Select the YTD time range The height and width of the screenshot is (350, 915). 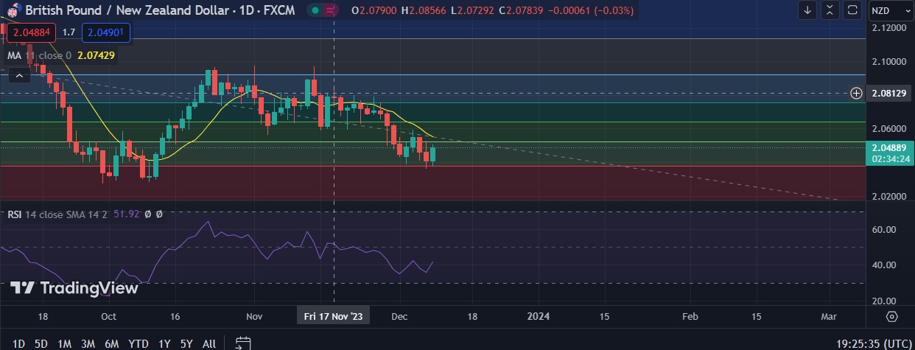point(138,343)
